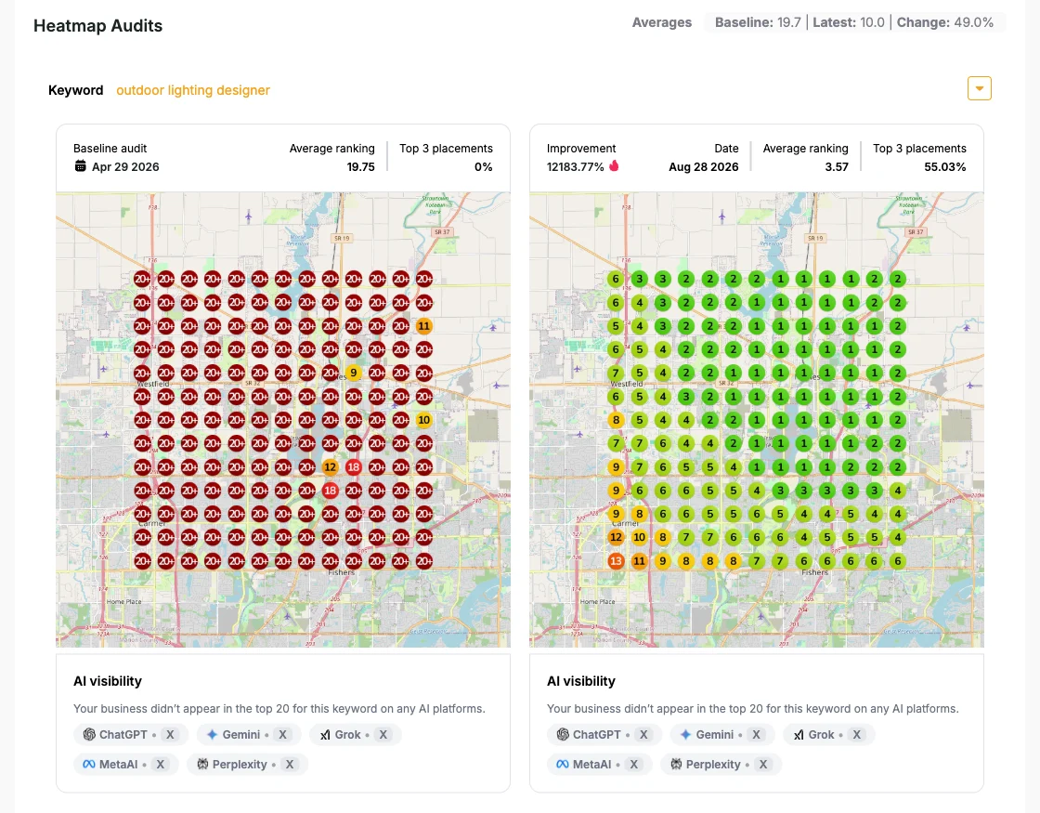Click the improvement flame icon

tap(614, 166)
